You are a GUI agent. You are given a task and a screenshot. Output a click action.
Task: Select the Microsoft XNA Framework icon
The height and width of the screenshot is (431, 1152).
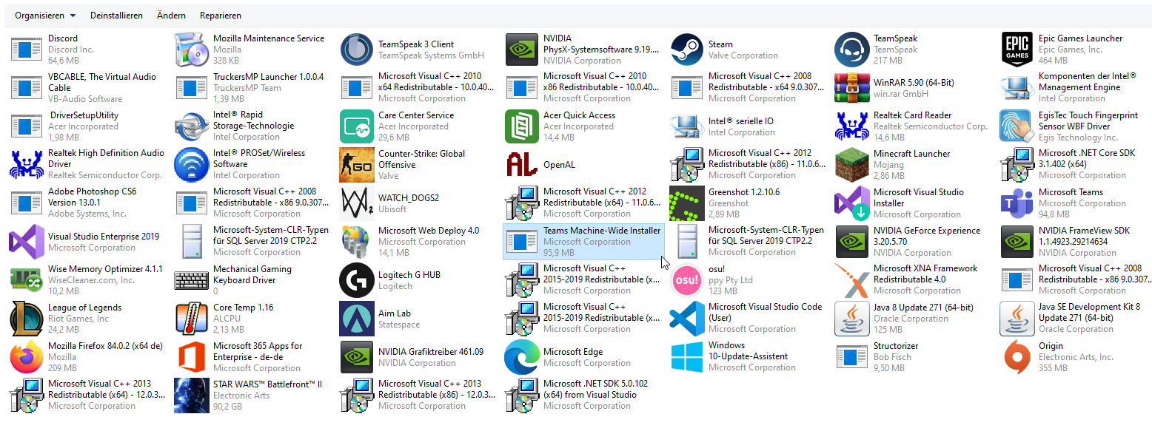coord(852,280)
